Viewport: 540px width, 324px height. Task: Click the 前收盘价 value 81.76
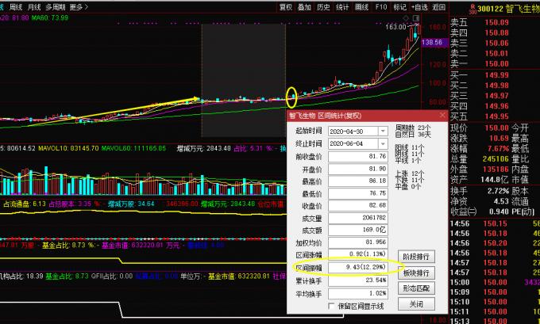click(358, 156)
